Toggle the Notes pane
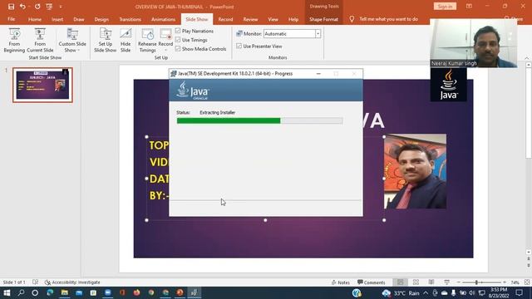Image resolution: width=532 pixels, height=299 pixels. (340, 282)
